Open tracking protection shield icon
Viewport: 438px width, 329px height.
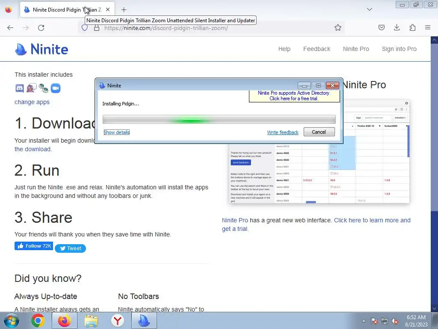click(85, 28)
